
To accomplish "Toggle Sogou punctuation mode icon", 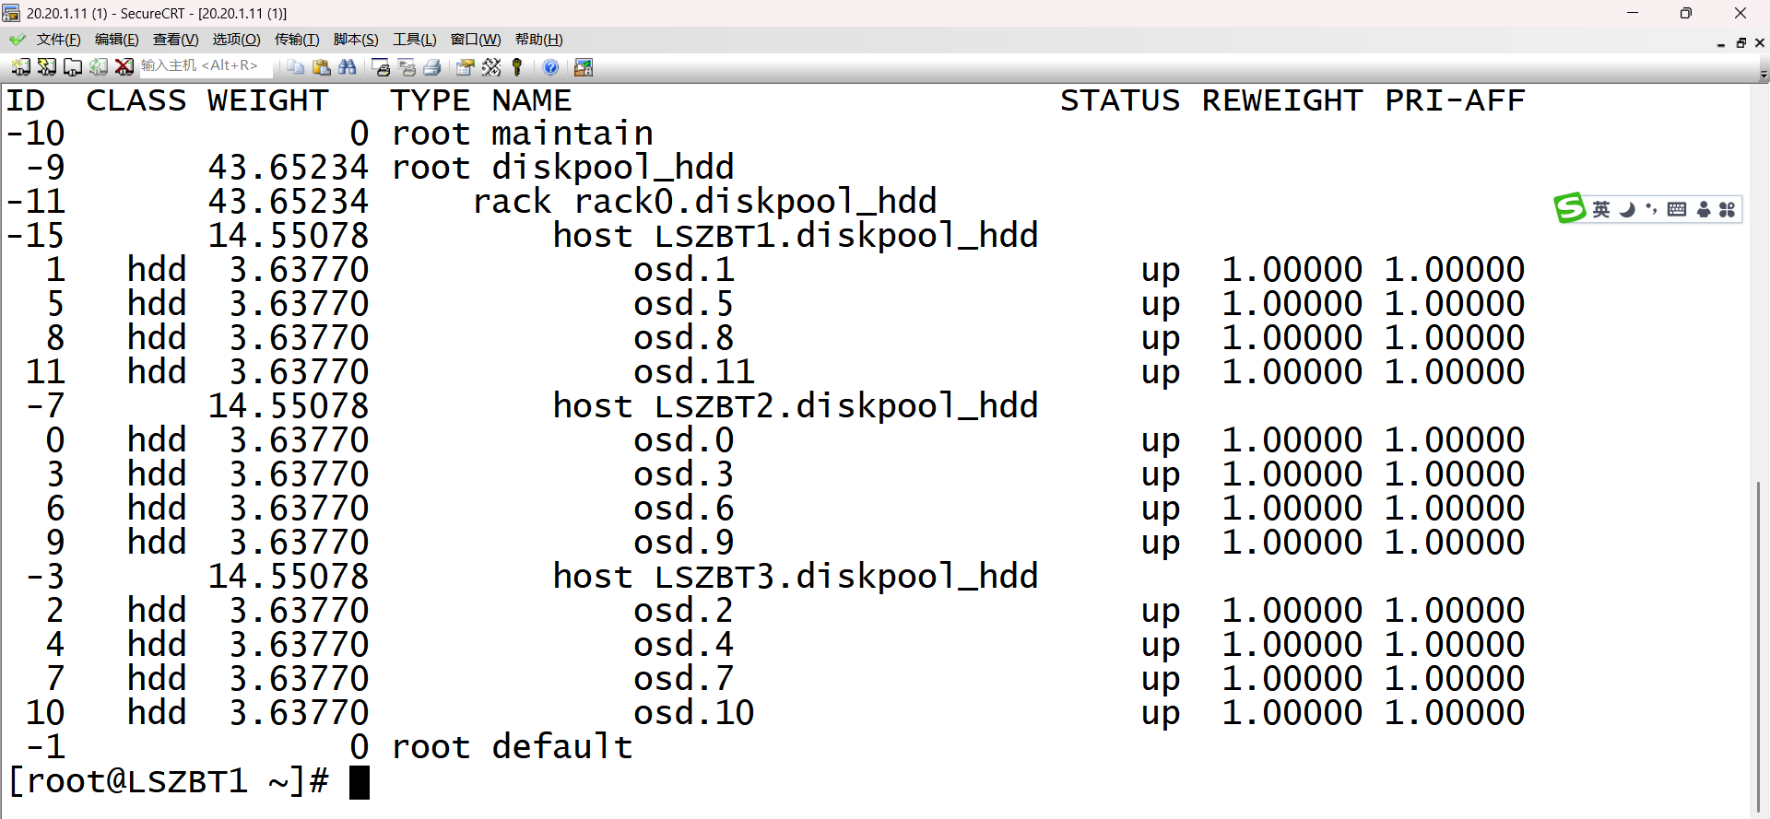I will coord(1651,210).
